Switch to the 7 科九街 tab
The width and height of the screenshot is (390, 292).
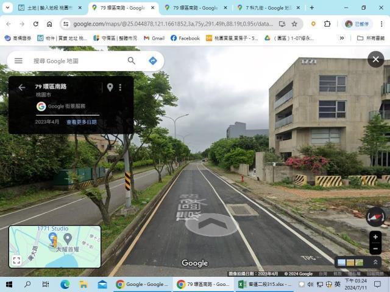(268, 8)
